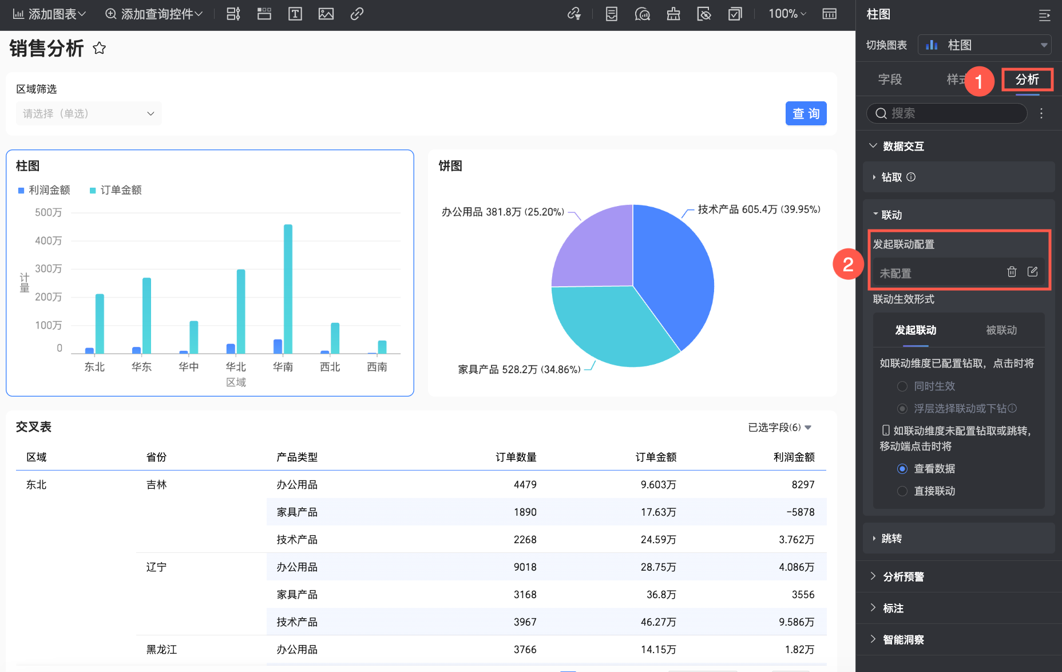Click the 东北 region cell in table

(x=37, y=484)
